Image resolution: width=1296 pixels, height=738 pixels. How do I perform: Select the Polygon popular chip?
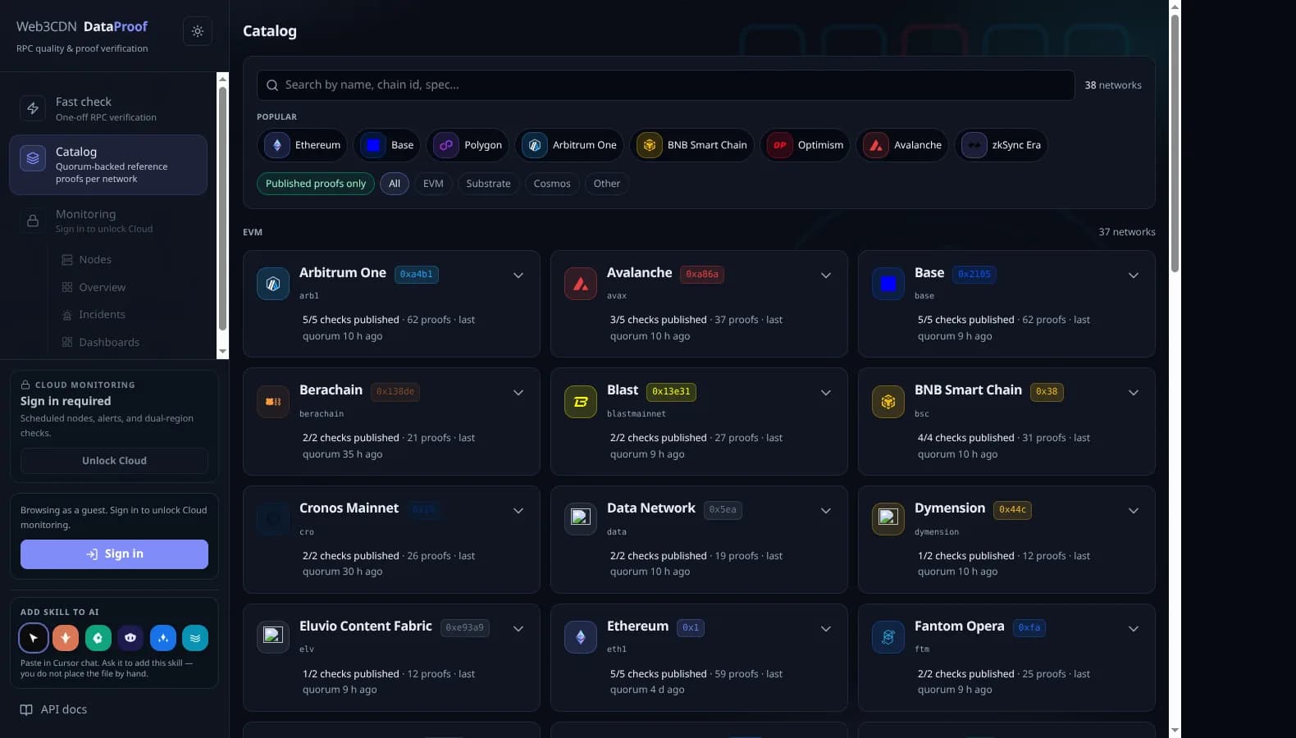(x=468, y=145)
